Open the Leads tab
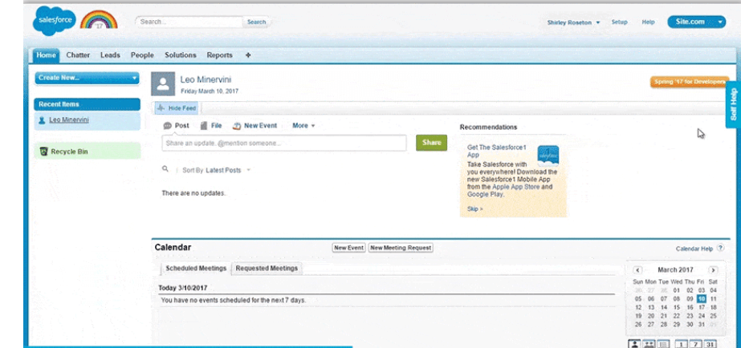 coord(110,55)
